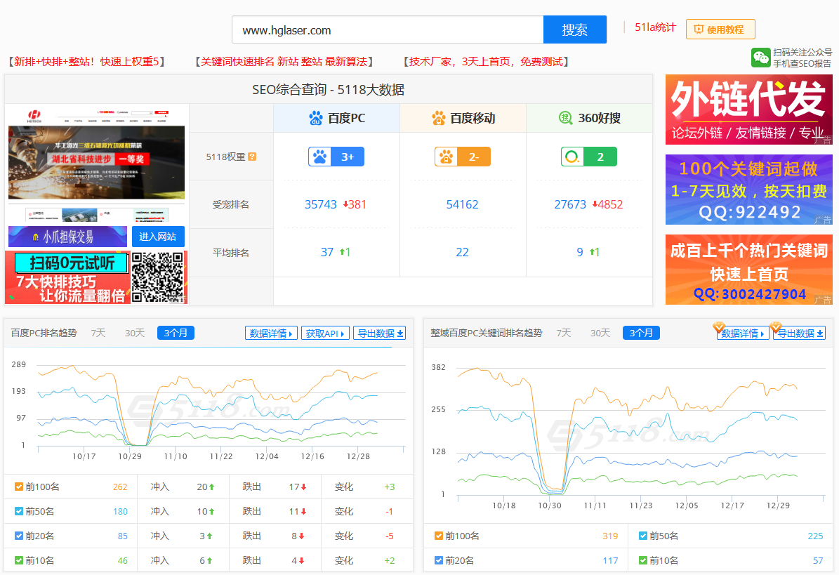Click the domain search input field
Image resolution: width=839 pixels, height=575 pixels.
[388, 30]
